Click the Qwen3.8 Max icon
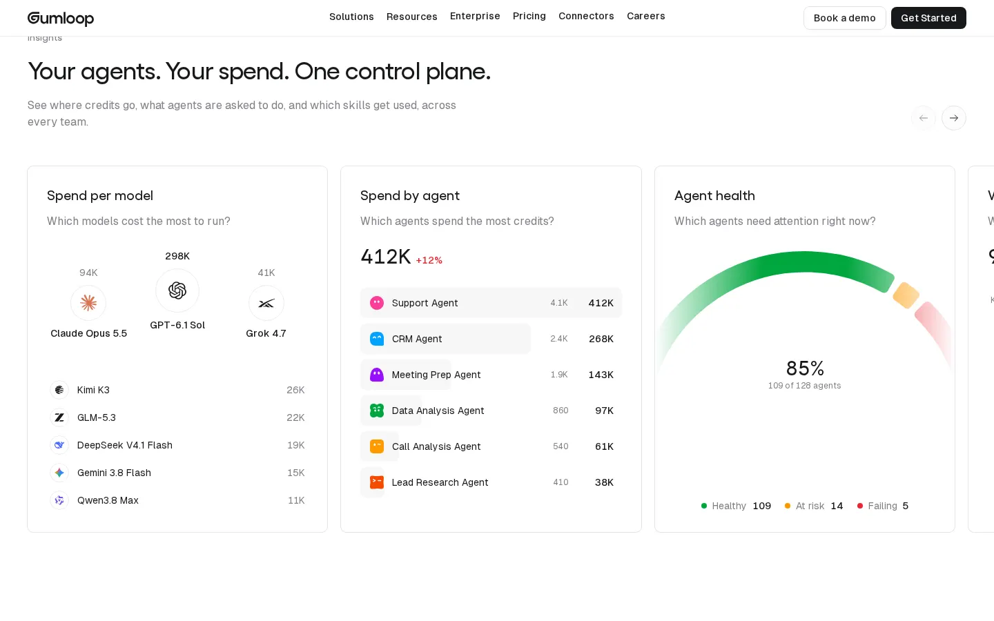The width and height of the screenshot is (994, 621). 59,500
